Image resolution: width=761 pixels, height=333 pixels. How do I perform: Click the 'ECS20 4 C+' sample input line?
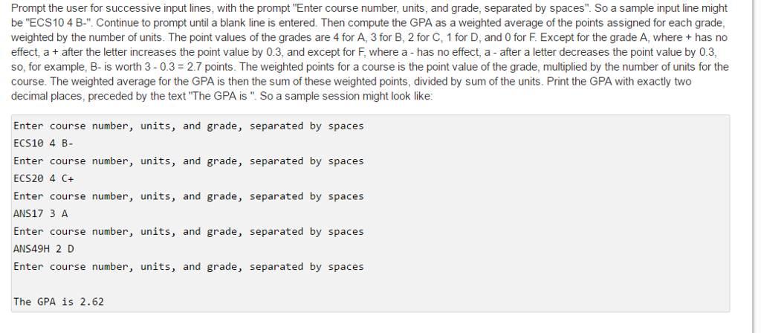(44, 178)
